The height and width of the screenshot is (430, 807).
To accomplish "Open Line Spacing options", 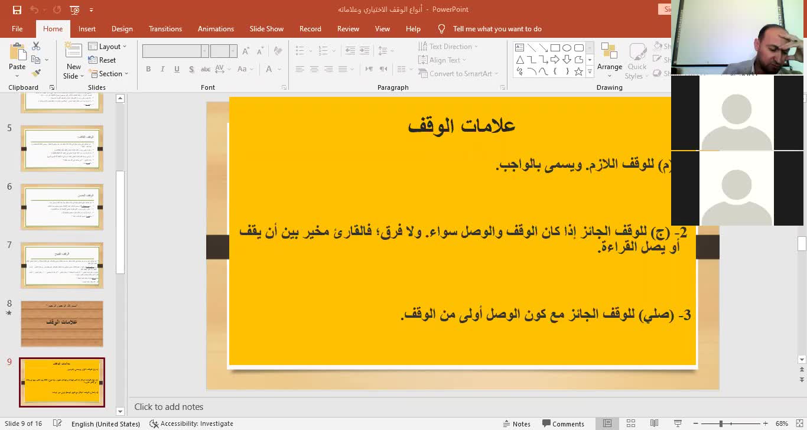I will point(385,51).
